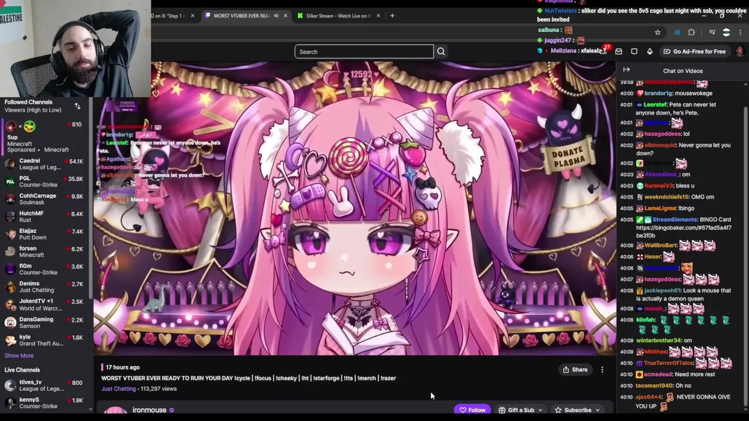Open the browser three-dot menu
Viewport: 749px width, 421px height.
tap(740, 32)
